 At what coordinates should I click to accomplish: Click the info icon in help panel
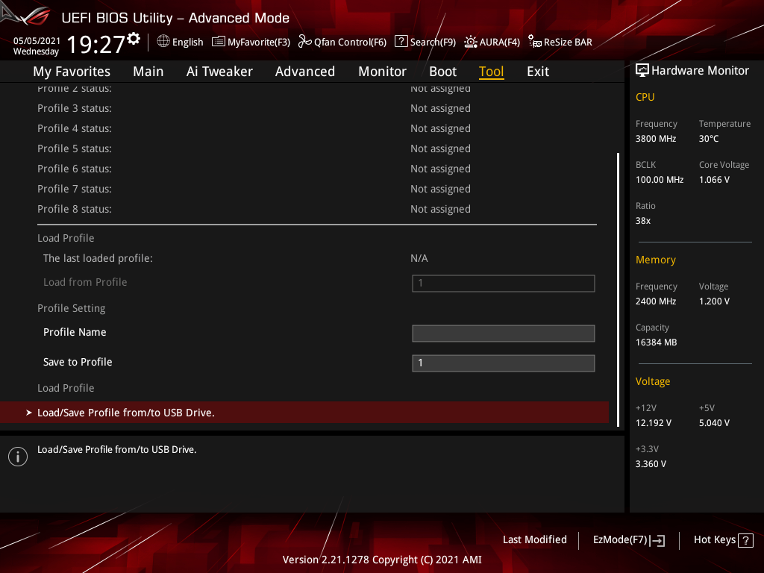coord(18,457)
